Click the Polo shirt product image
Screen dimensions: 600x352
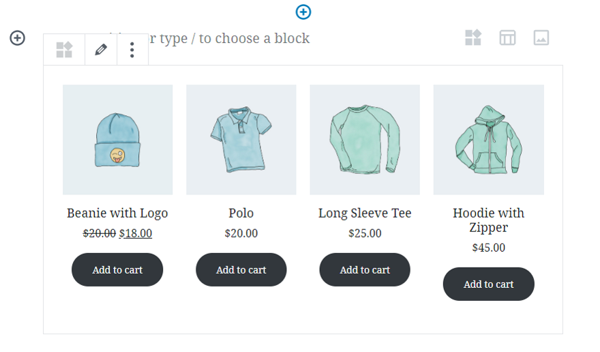coord(241,140)
